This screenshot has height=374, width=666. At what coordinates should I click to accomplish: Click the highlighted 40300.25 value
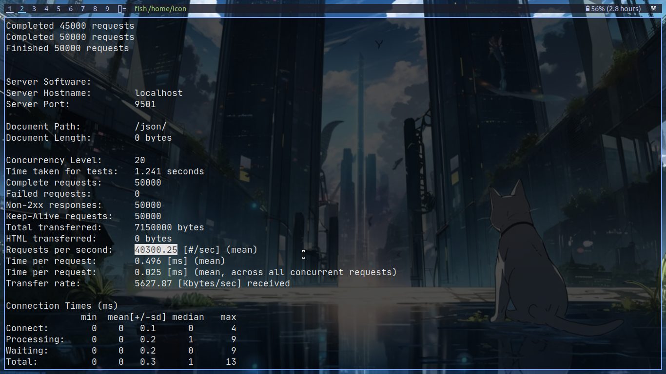click(156, 250)
